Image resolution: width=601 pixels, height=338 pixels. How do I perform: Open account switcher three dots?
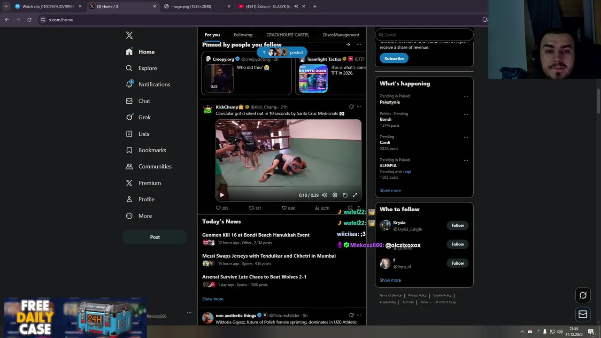click(x=189, y=313)
